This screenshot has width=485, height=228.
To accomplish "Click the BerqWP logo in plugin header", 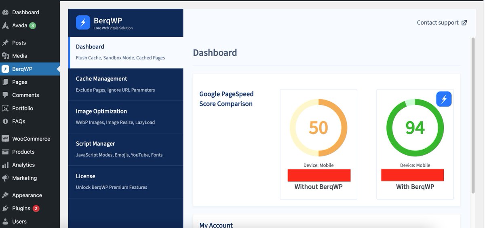I will pos(83,23).
